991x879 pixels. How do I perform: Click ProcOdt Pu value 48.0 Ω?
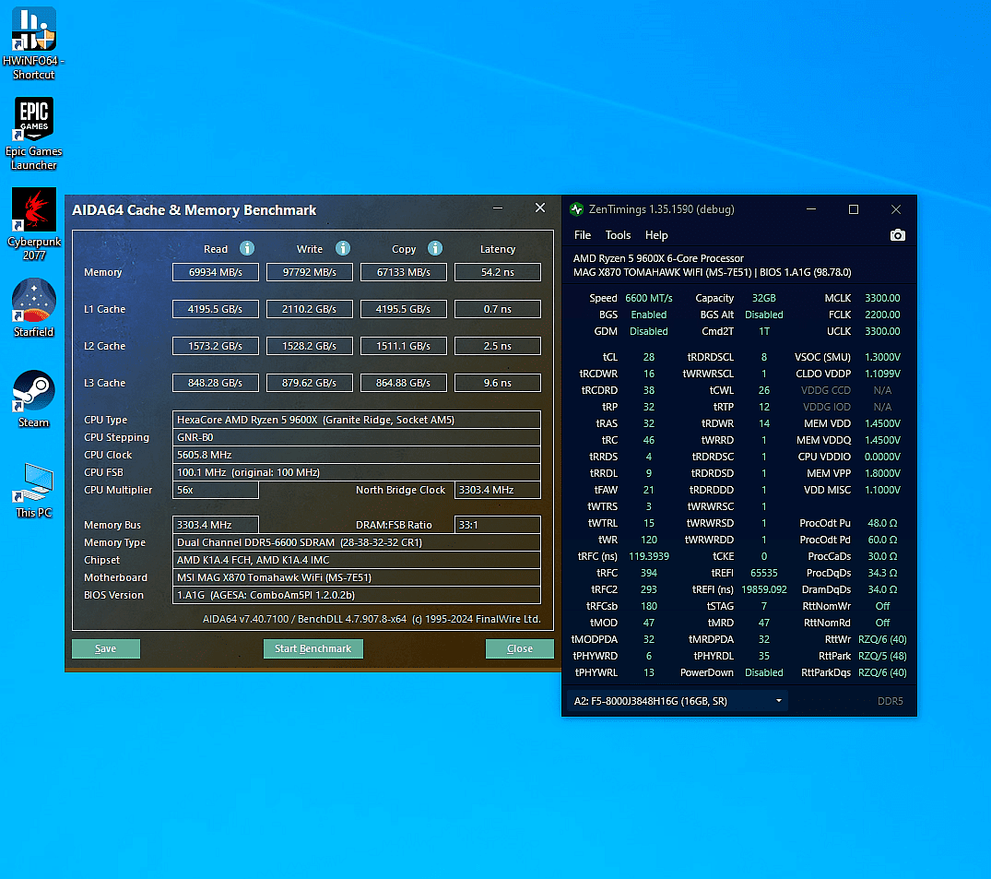pyautogui.click(x=882, y=524)
